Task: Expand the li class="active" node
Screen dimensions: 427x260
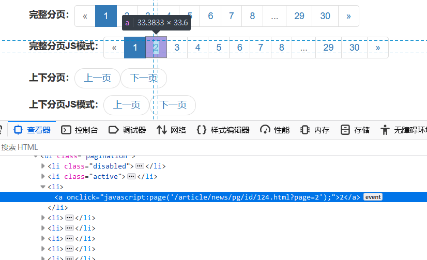Action: coord(43,176)
